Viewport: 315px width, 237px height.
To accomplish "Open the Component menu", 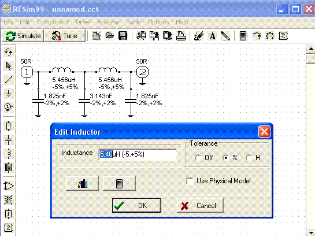I will point(53,22).
